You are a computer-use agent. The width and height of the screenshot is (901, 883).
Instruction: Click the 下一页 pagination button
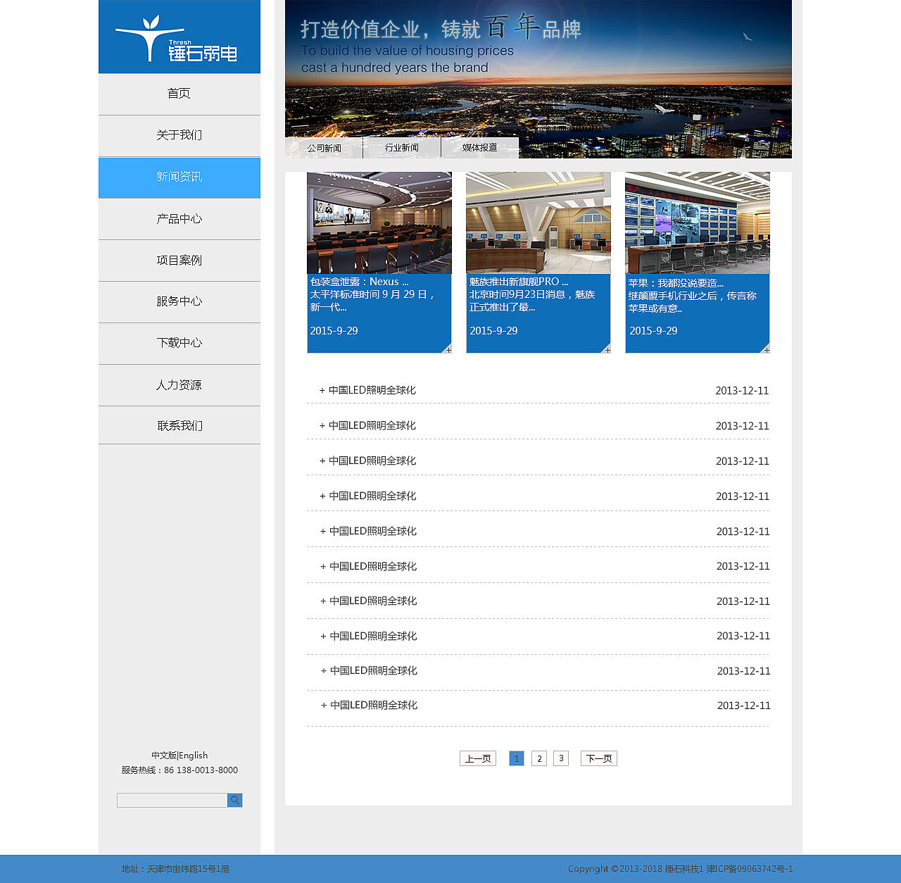(x=598, y=758)
